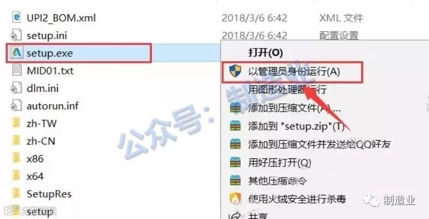Click the archive icon beside 用好压打开(Q)
The image size is (429, 219).
235,163
